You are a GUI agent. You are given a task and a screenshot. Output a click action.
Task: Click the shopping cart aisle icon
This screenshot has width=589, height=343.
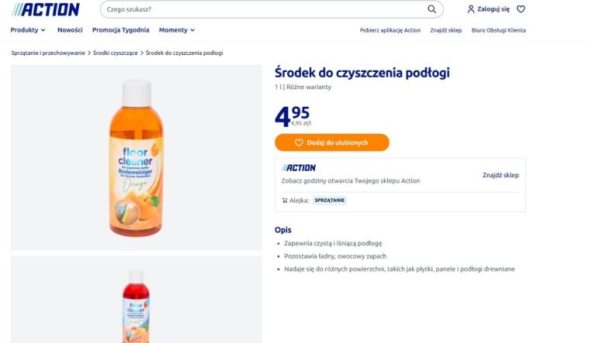(x=285, y=200)
